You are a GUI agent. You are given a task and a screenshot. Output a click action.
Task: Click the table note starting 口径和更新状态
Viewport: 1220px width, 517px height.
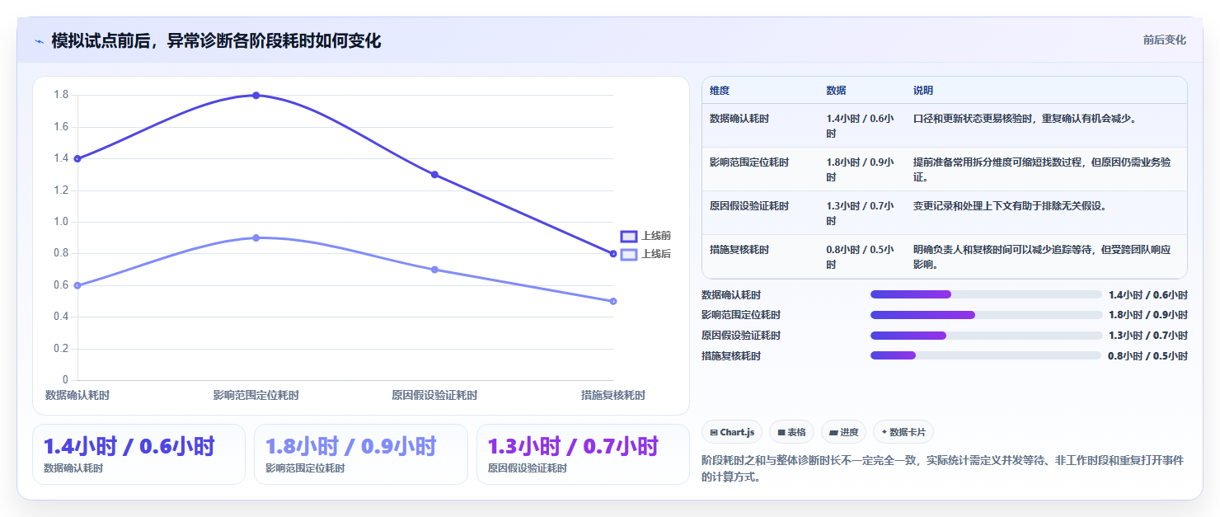(x=1025, y=119)
